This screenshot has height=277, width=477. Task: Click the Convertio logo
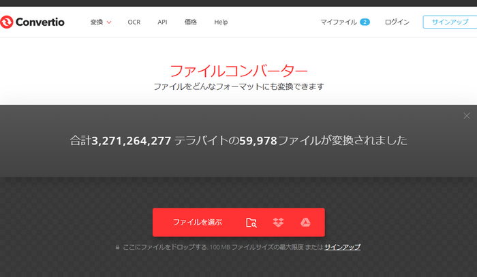click(32, 22)
